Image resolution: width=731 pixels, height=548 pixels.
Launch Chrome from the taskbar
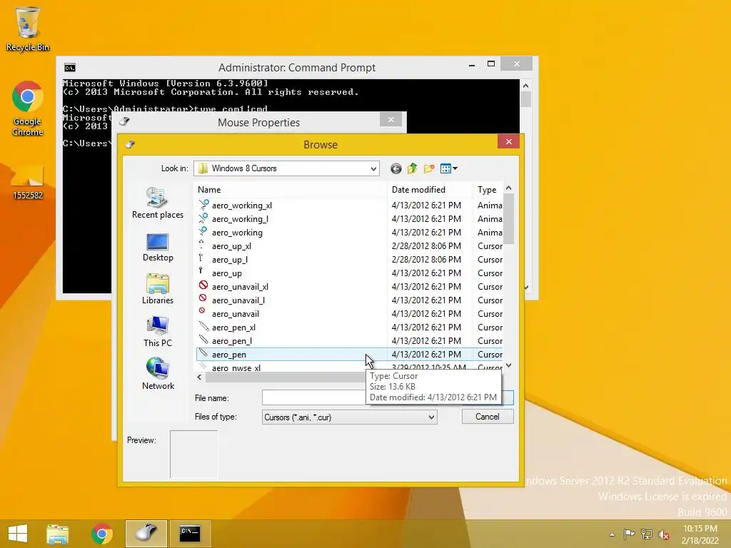pos(101,534)
